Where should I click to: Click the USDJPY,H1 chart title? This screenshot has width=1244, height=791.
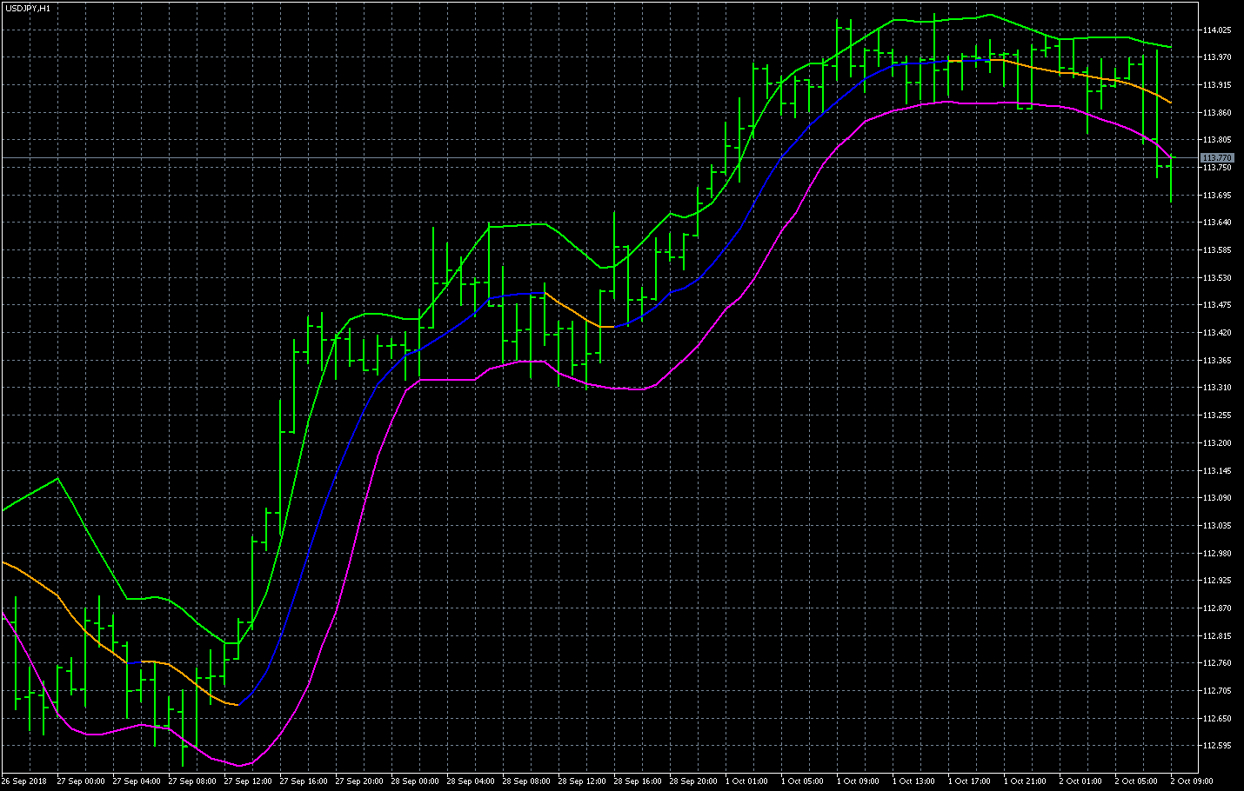(28, 8)
